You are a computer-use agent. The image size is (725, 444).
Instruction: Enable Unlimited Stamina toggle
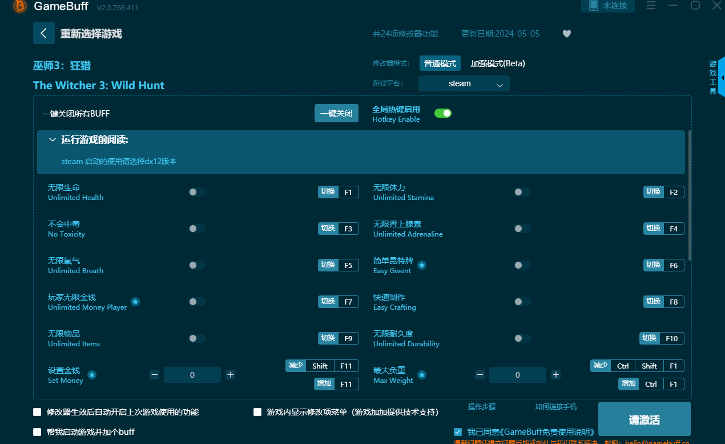[x=522, y=192]
